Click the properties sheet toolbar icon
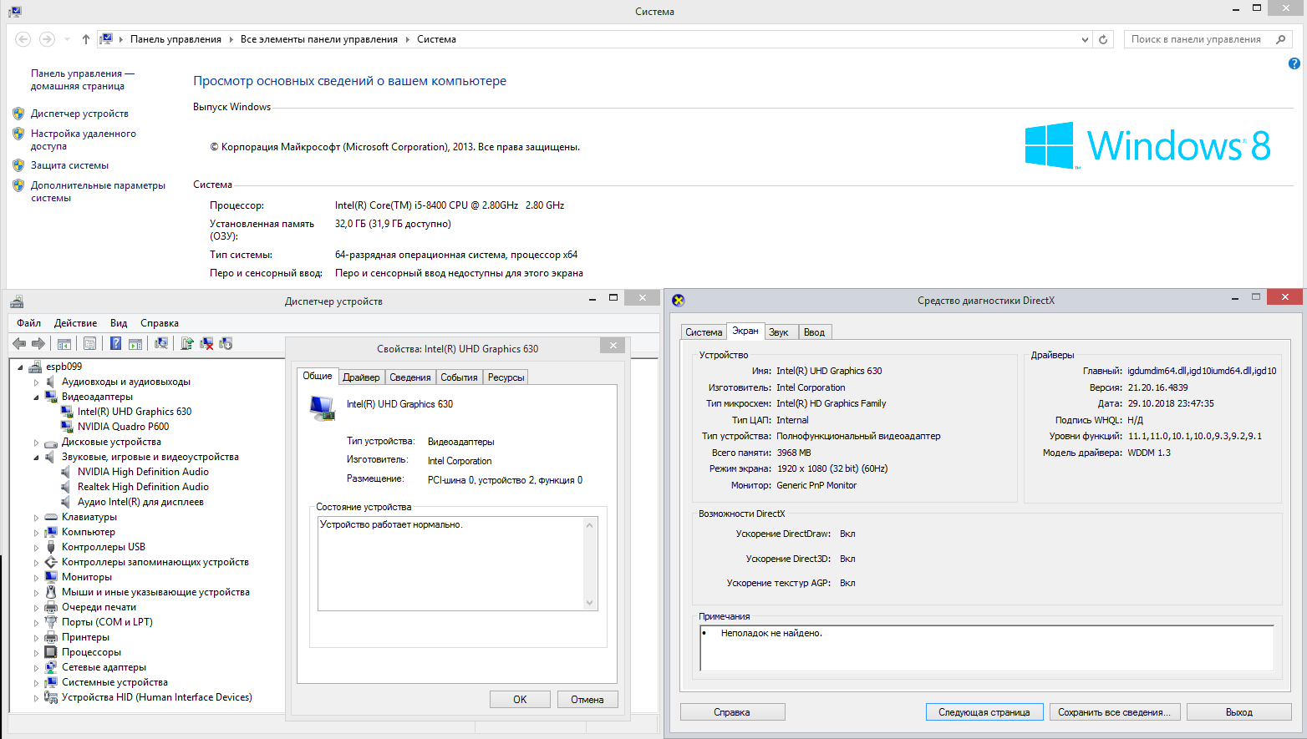Screen dimensions: 1307x739 point(89,343)
